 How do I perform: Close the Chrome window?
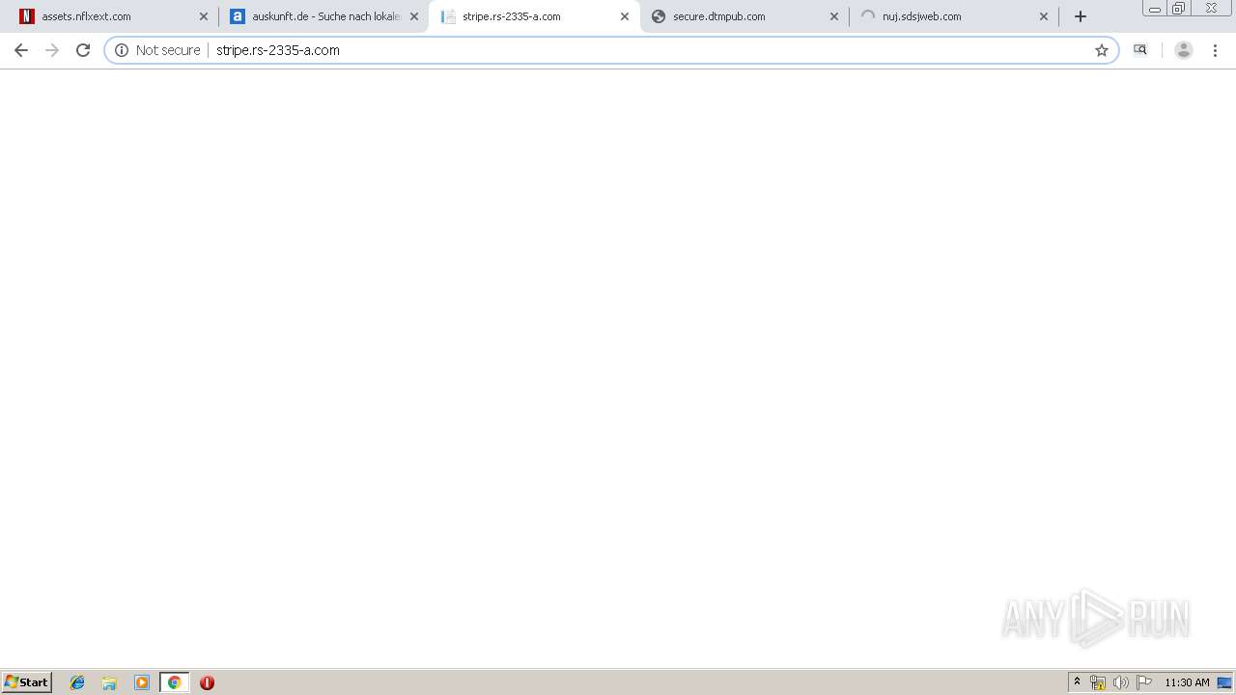(x=1211, y=9)
